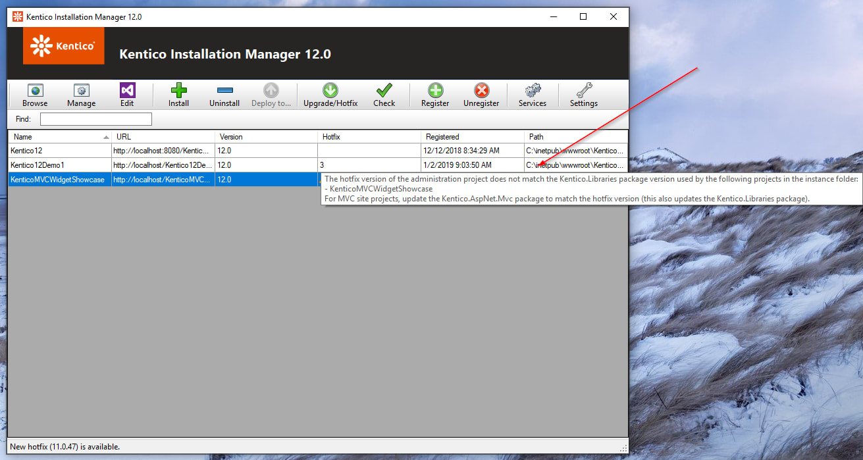Viewport: 863px width, 460px height.
Task: Click the Kentico12 path cell
Action: click(576, 151)
